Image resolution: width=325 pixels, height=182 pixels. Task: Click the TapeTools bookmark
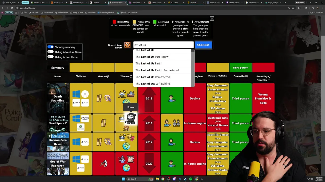pos(122,12)
